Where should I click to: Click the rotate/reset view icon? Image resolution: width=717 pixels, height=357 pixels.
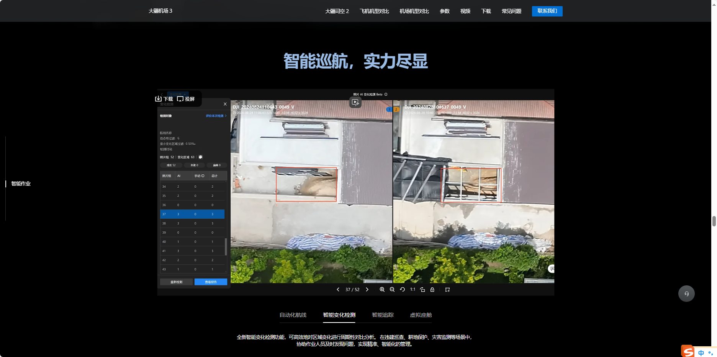[402, 290]
